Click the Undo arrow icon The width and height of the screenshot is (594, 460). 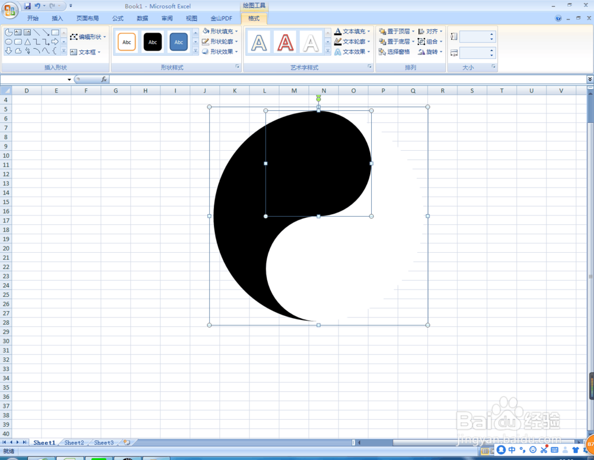[37, 6]
